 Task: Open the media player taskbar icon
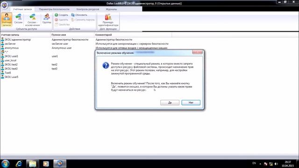pyautogui.click(x=46, y=164)
